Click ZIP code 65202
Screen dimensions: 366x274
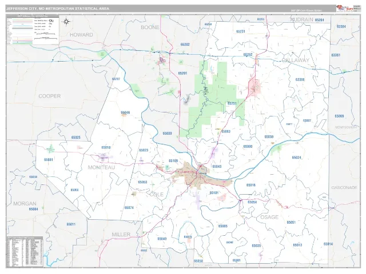pyautogui.click(x=185, y=45)
